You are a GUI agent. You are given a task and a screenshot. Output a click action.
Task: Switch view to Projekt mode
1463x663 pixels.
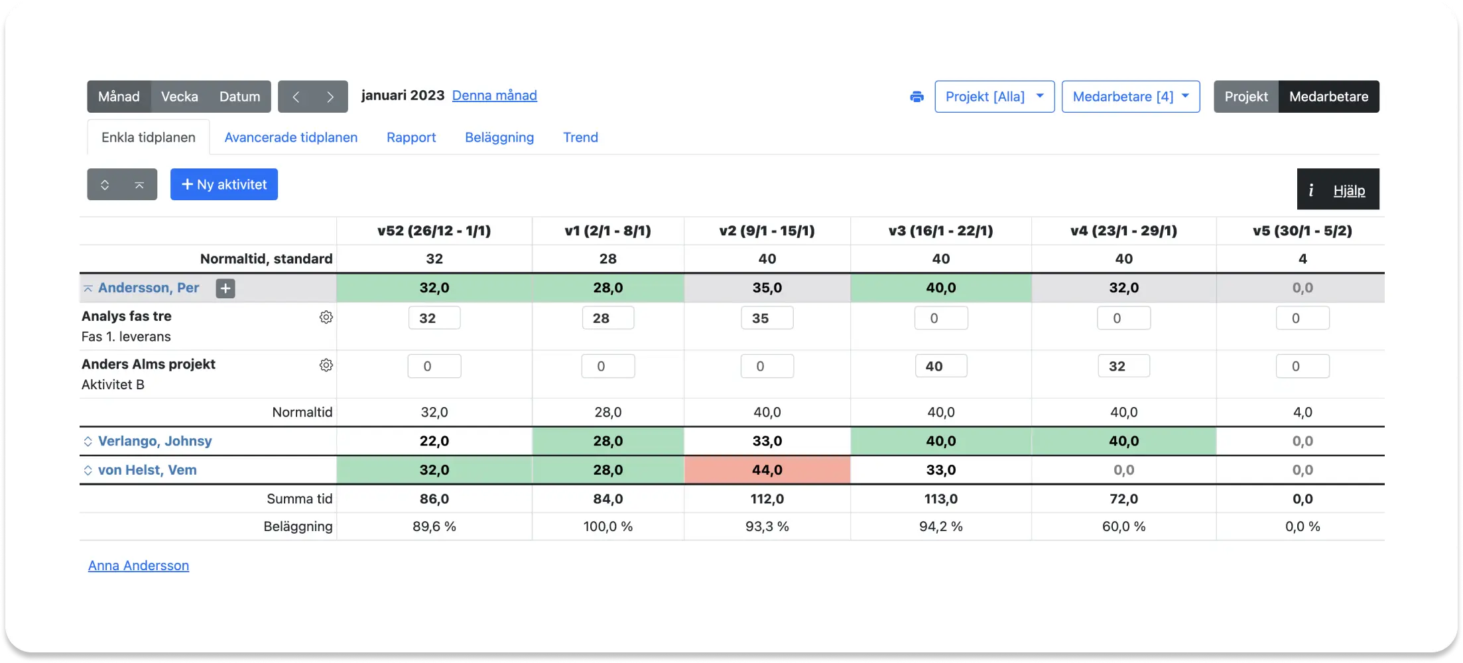[1245, 97]
